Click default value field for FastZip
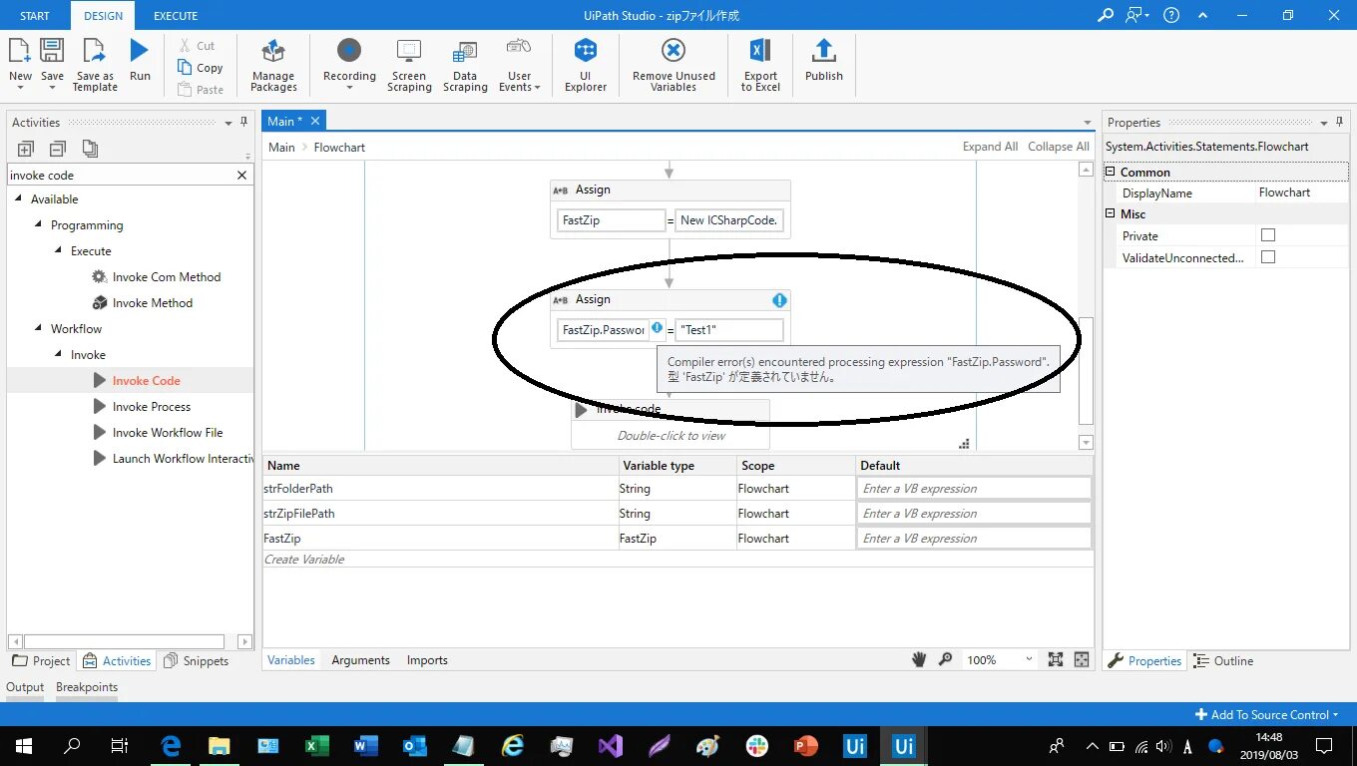 click(974, 539)
